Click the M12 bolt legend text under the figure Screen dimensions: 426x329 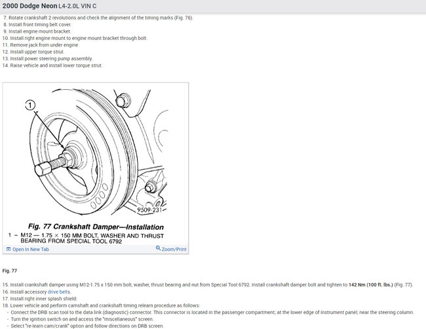click(86, 239)
